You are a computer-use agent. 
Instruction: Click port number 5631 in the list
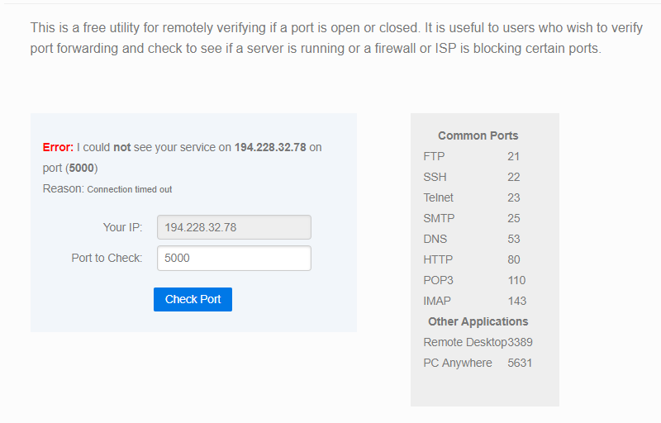pos(520,363)
